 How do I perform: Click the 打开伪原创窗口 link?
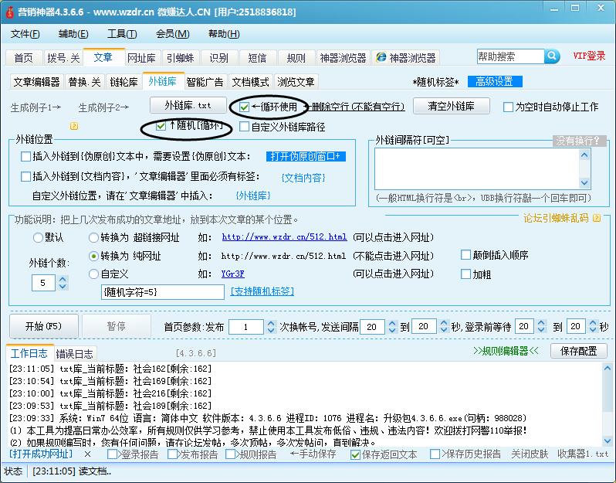point(306,156)
